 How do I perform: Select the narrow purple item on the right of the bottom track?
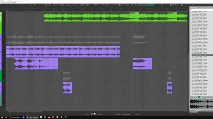[x=170, y=88]
